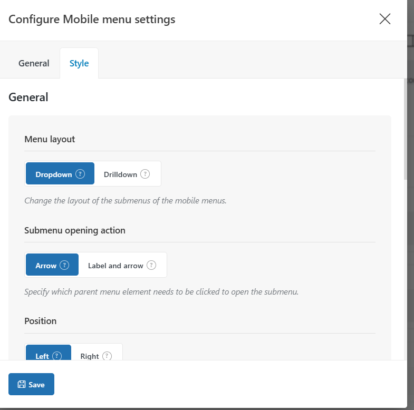Show help for the Dropdown layout

[80, 174]
